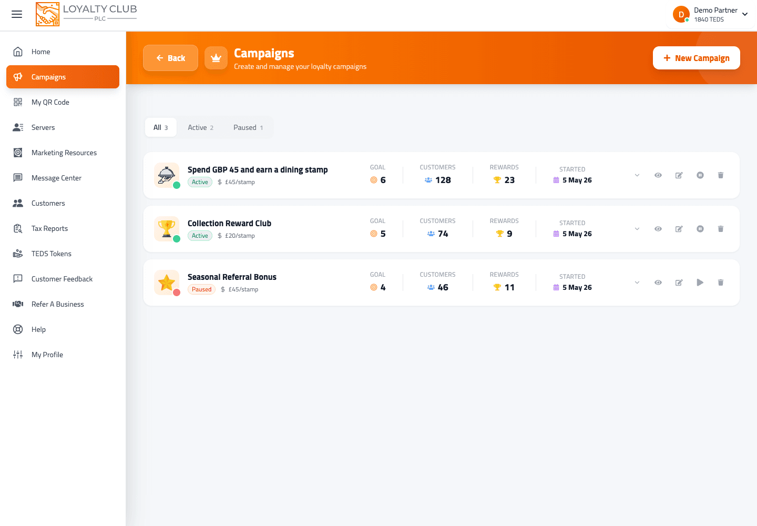The image size is (757, 526).
Task: Edit the Seasonal Referral Bonus campaign
Action: coord(679,282)
